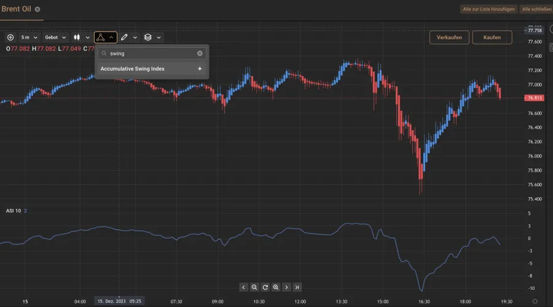
Task: Close the Brent Oil chart tab
Action: click(37, 9)
